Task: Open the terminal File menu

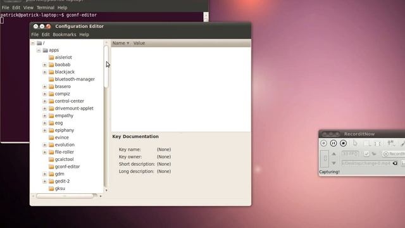Action: click(6, 8)
